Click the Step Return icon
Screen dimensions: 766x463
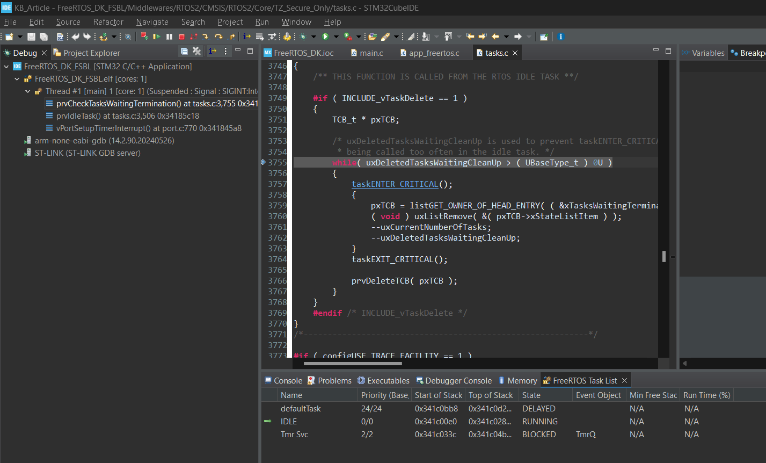[232, 37]
